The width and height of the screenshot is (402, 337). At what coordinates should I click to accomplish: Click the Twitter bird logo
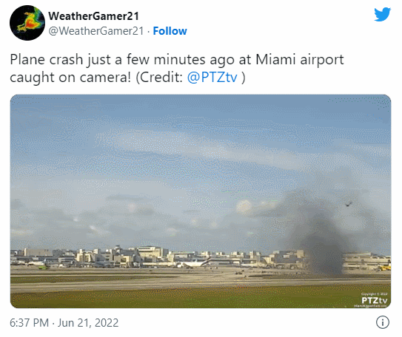[382, 15]
